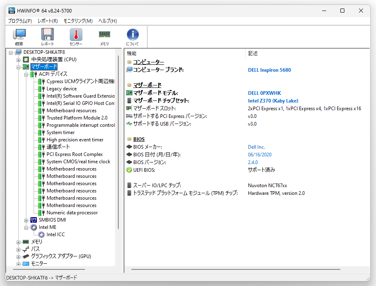Viewport: 376px width, 286px height.
Task: Click the マザーボード モデル board icon
Action: coord(129,93)
